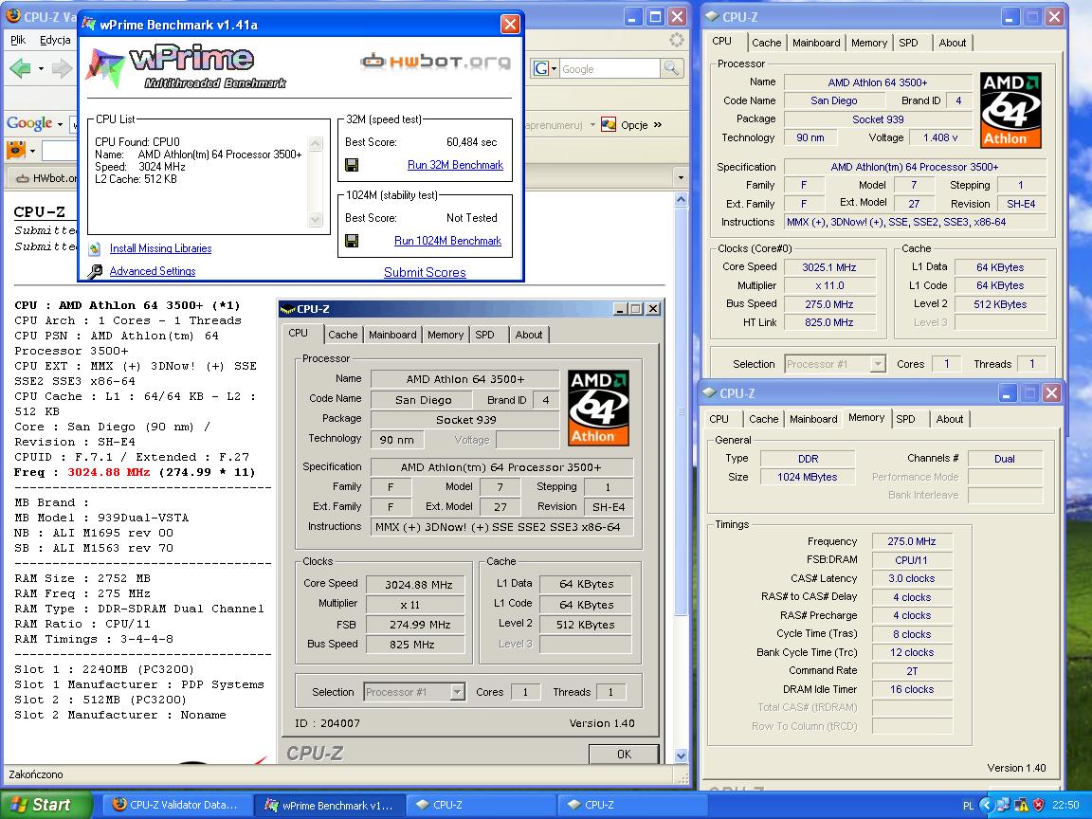
Task: Show hidden tray icons arrow
Action: pyautogui.click(x=986, y=805)
